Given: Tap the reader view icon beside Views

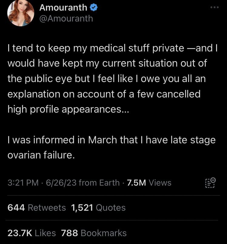Looking at the screenshot, I should (210, 183).
